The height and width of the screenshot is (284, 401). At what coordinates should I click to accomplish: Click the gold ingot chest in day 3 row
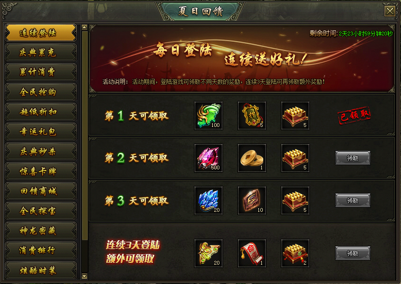[x=295, y=200]
